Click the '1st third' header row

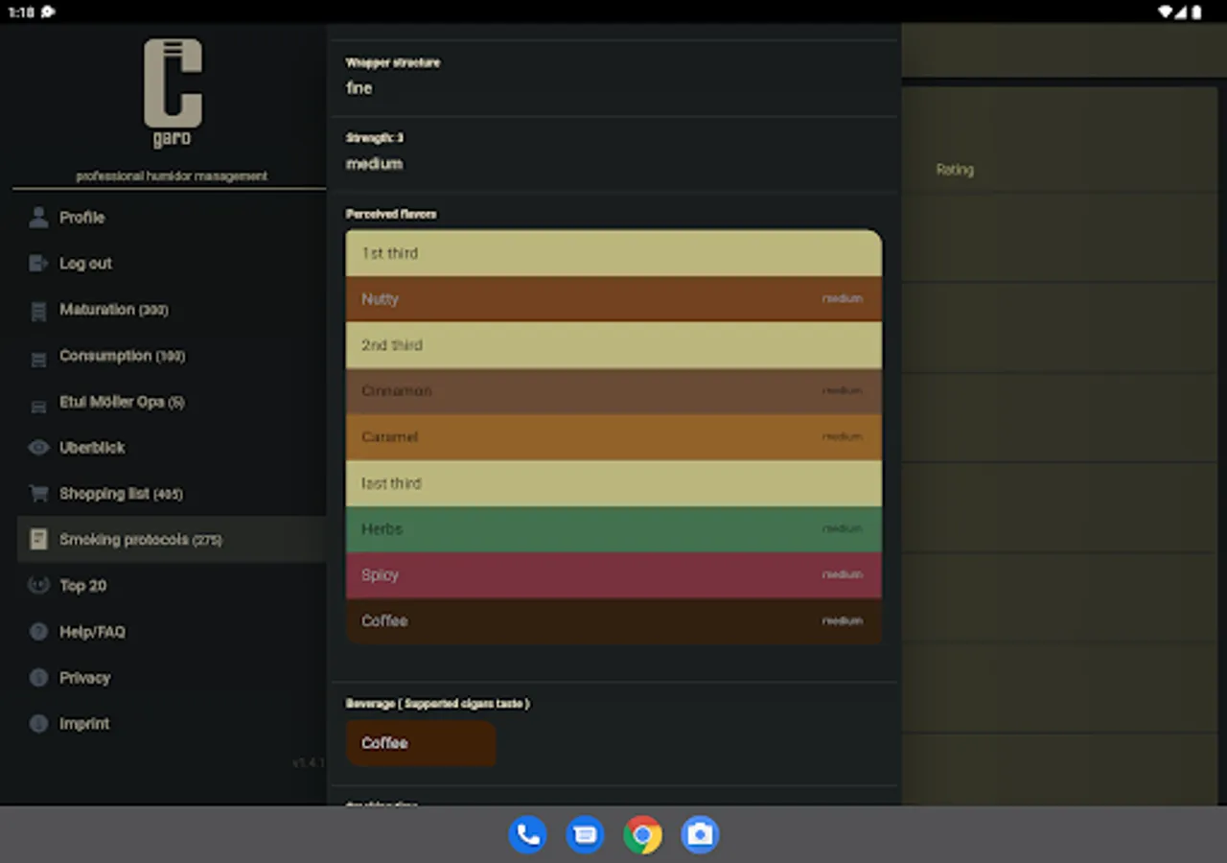613,253
